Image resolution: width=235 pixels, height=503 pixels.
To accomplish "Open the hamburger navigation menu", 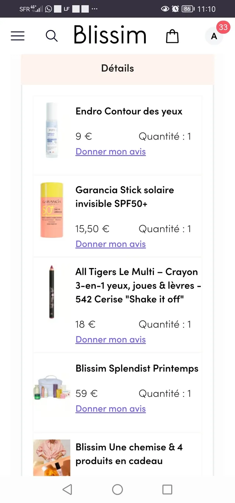I will [x=17, y=36].
